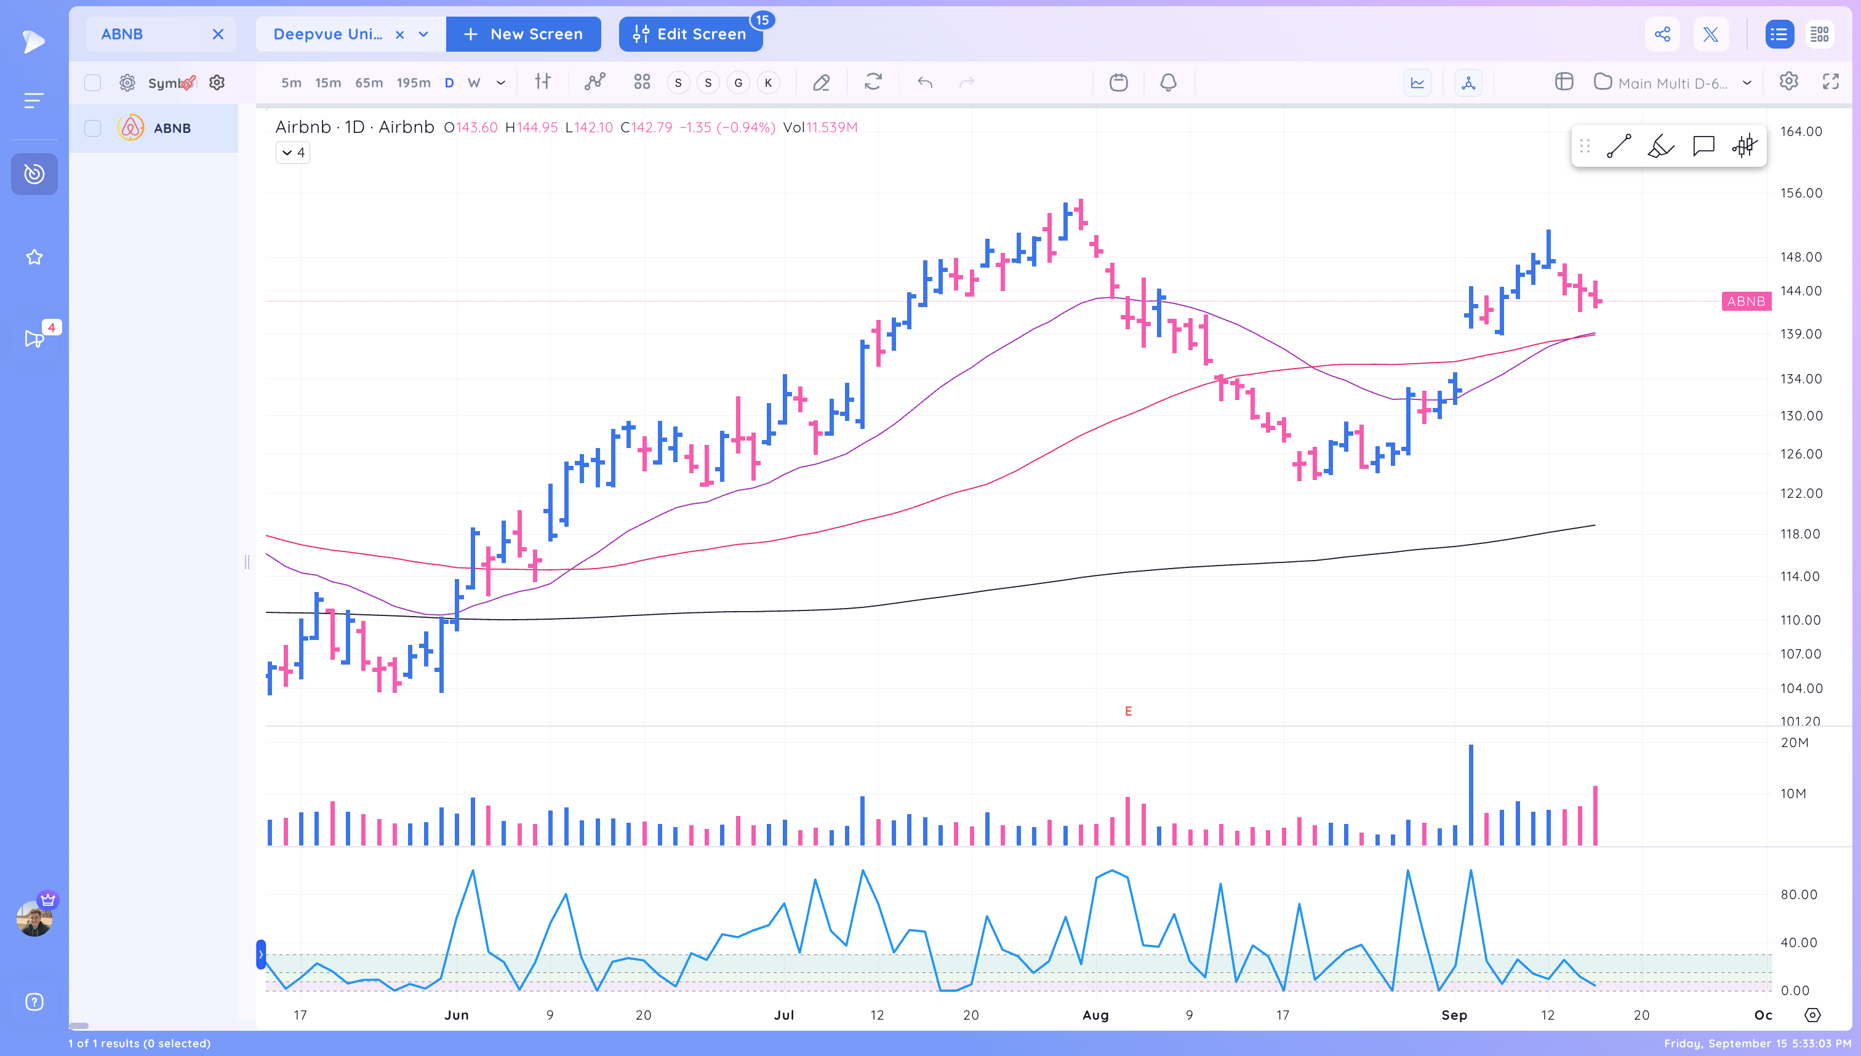Toggle the network nodes panel icon

(x=1468, y=82)
